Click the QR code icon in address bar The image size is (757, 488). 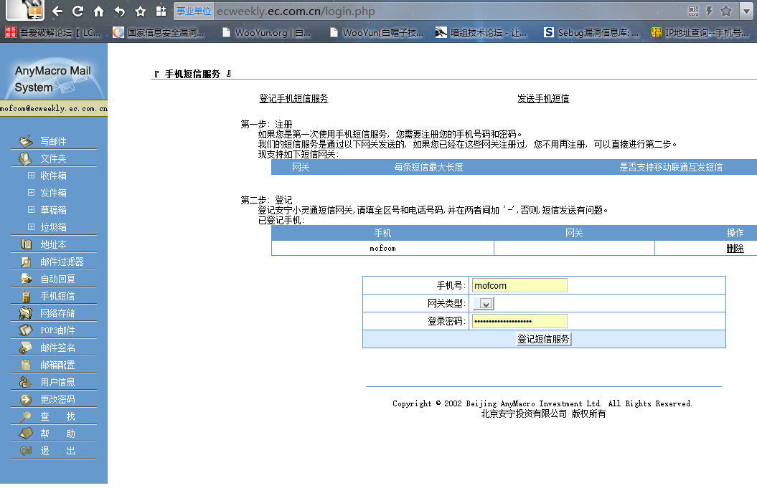point(693,11)
